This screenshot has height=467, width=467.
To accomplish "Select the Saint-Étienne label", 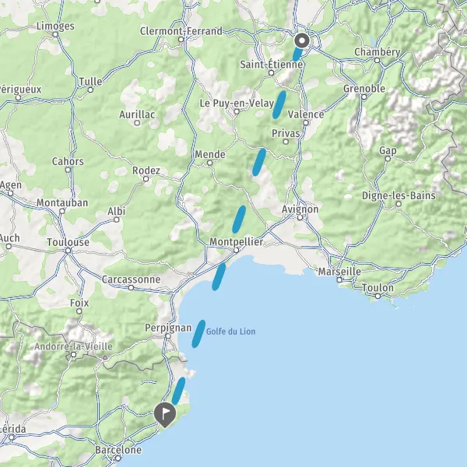I will [272, 65].
